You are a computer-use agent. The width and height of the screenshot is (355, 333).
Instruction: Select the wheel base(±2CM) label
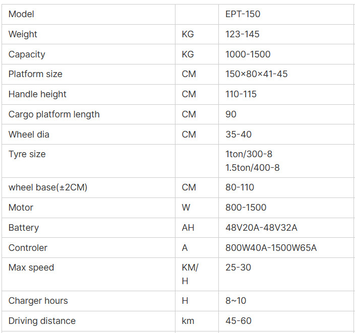point(48,187)
